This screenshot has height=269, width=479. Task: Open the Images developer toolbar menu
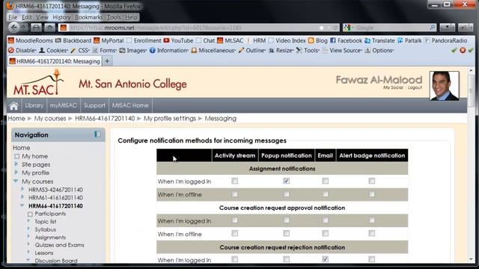[x=133, y=50]
